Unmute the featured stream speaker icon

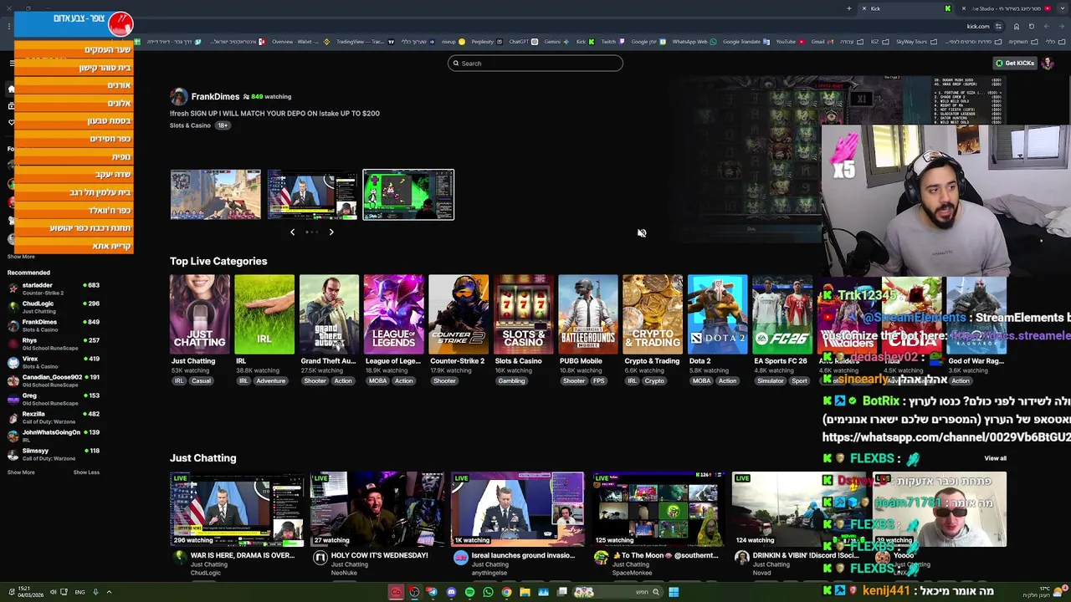pos(642,233)
